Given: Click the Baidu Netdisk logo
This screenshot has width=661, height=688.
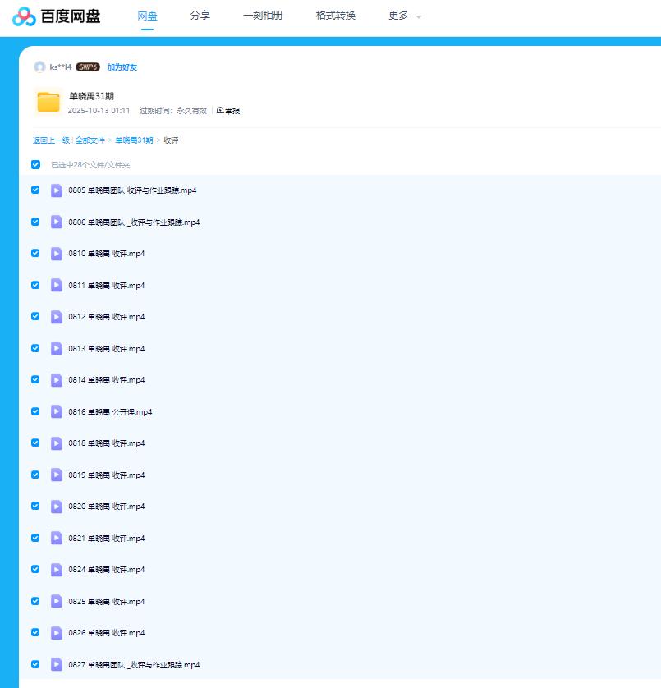Looking at the screenshot, I should coord(57,16).
